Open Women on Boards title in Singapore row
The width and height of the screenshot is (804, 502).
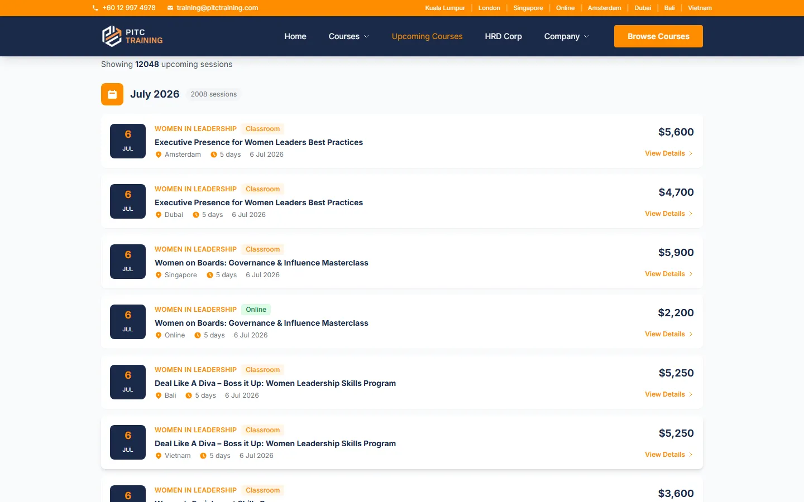coord(261,263)
